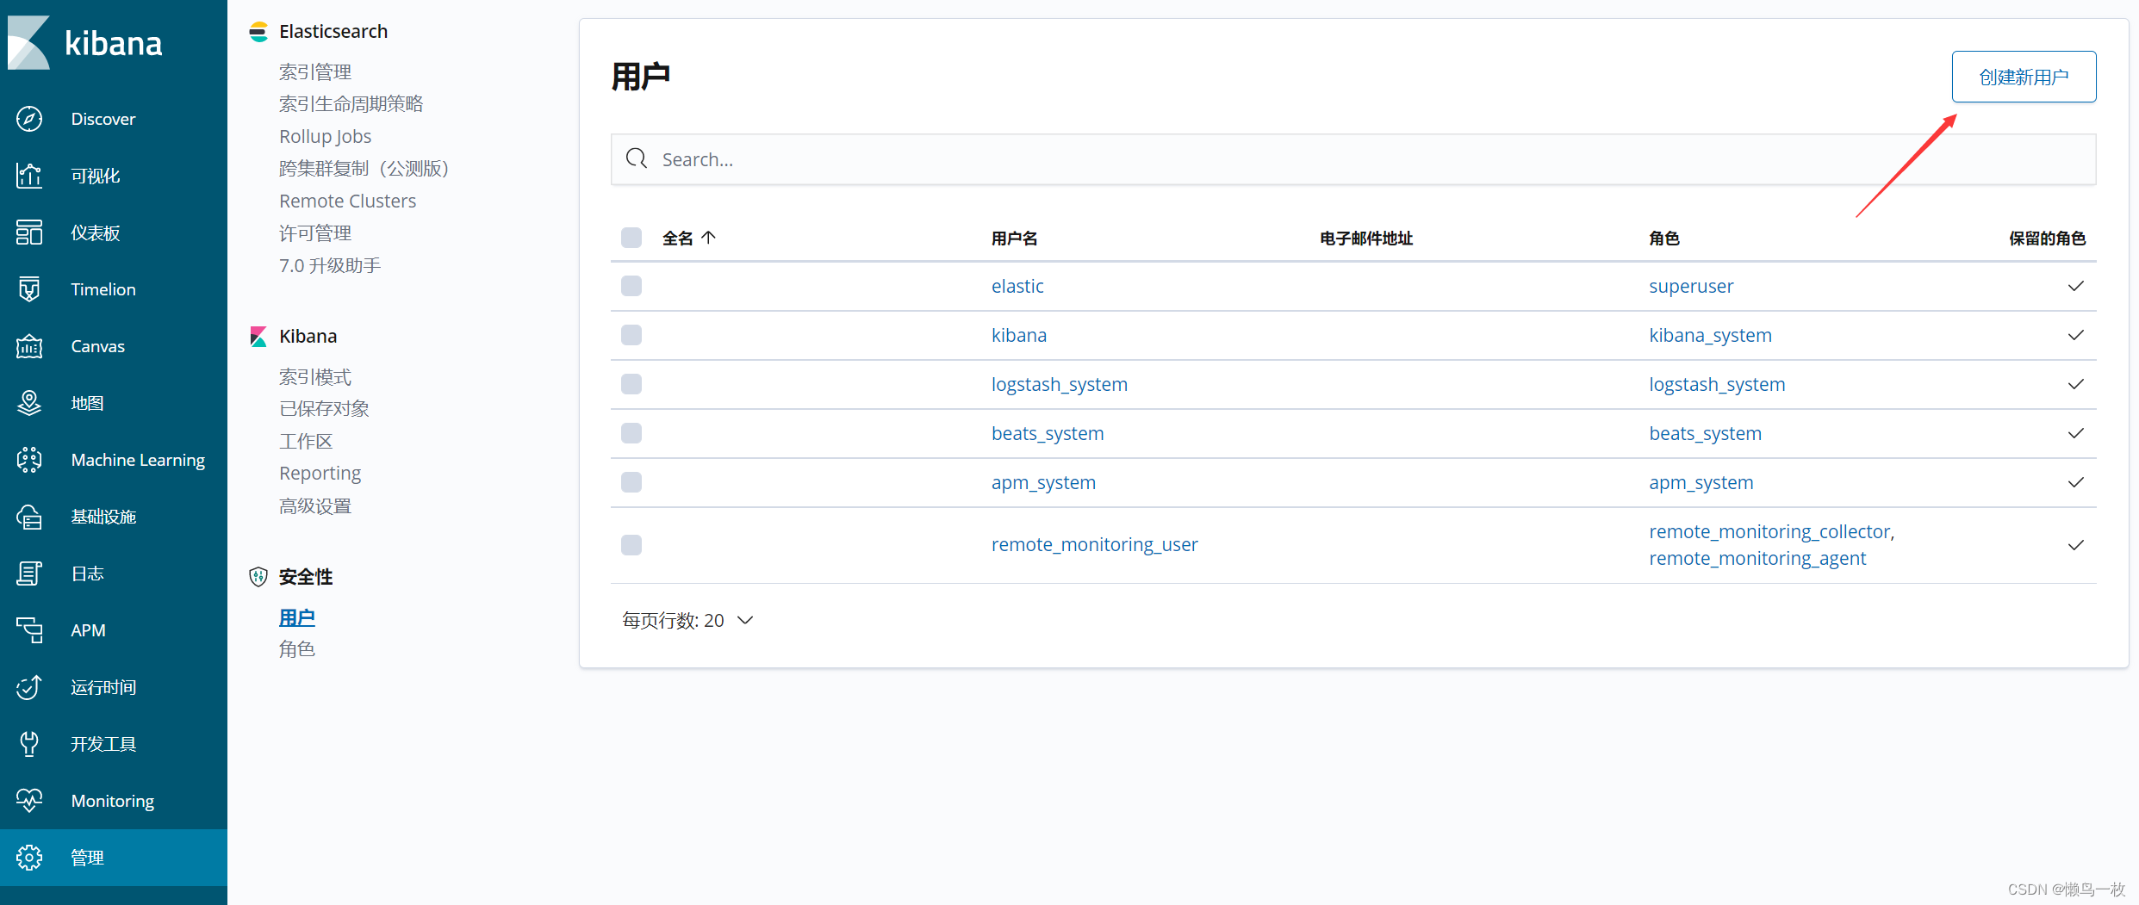Viewport: 2139px width, 905px height.
Task: Open the logstash_system username link
Action: 1060,384
